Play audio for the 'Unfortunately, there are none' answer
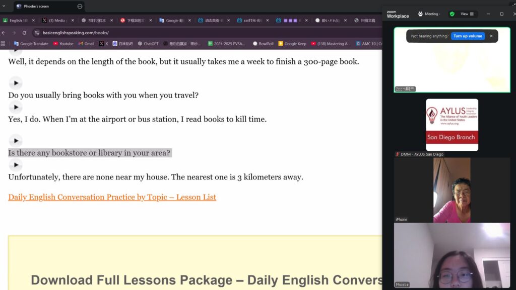The image size is (516, 290). 16,165
